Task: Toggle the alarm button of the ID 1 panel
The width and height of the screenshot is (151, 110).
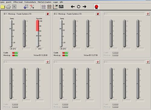Action: tap(48, 14)
